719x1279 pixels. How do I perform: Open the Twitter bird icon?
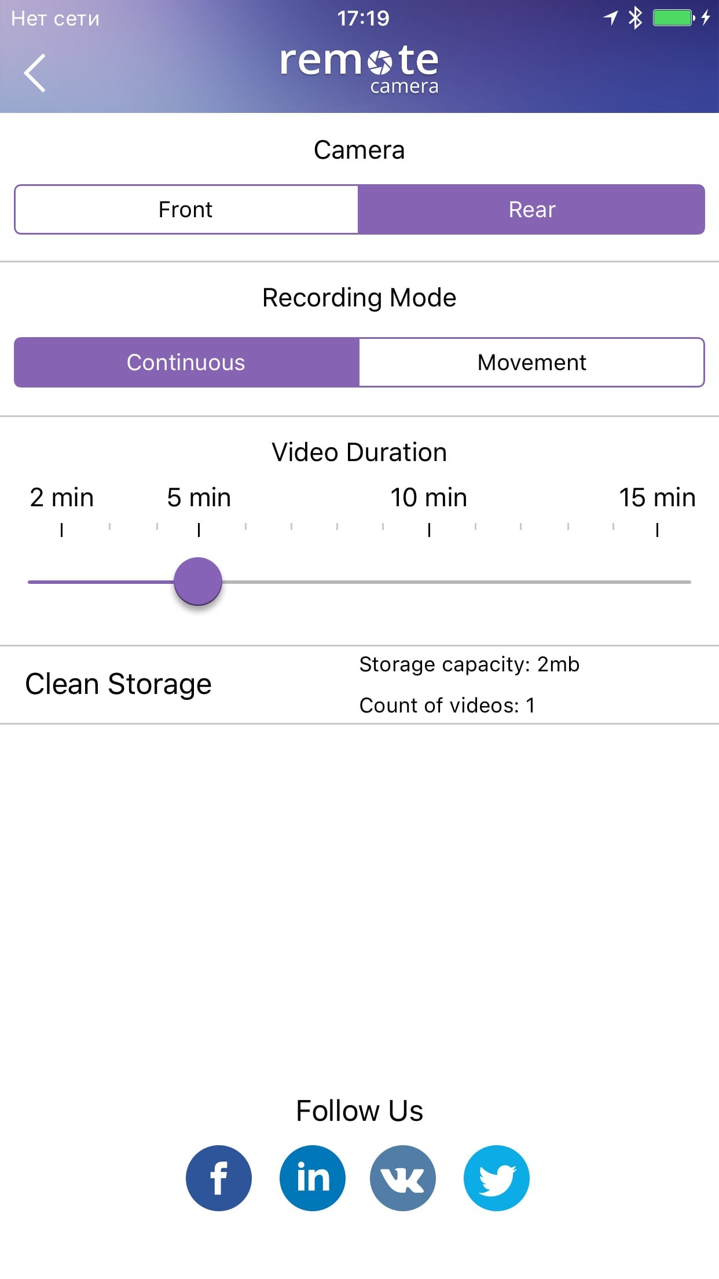[x=496, y=1178]
